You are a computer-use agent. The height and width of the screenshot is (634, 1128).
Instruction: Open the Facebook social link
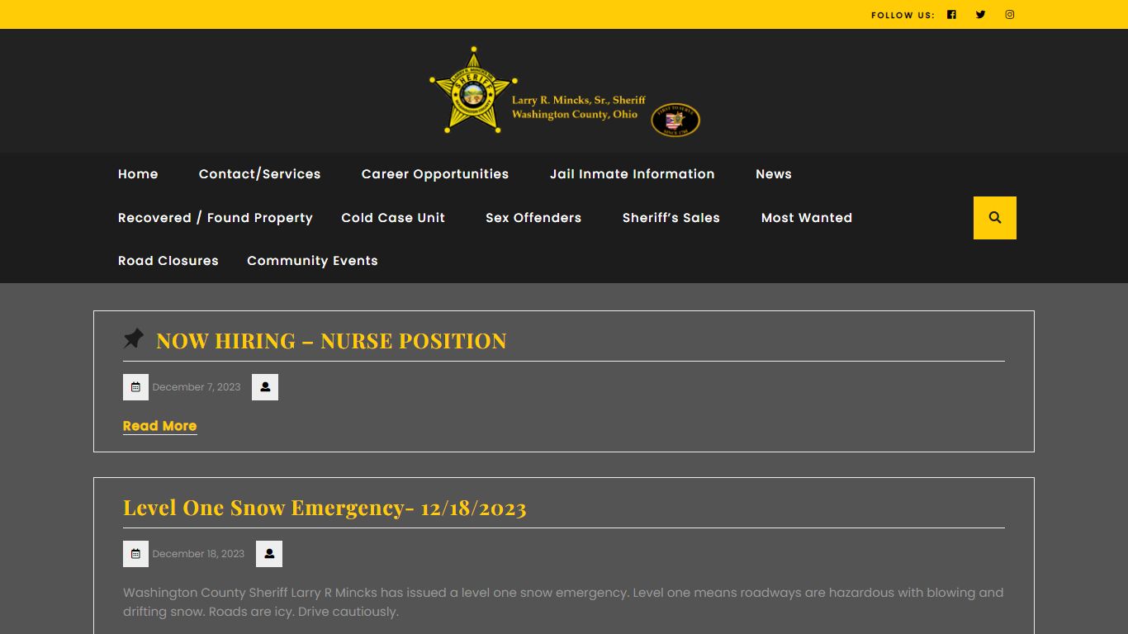pyautogui.click(x=951, y=14)
